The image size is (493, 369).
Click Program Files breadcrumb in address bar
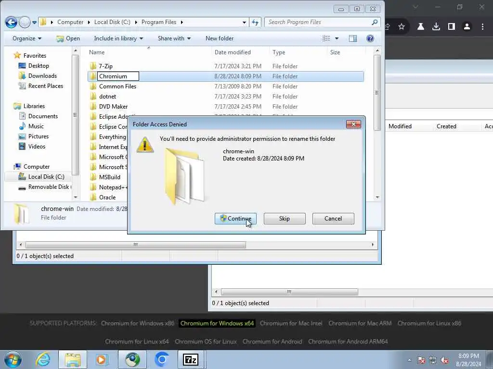159,22
